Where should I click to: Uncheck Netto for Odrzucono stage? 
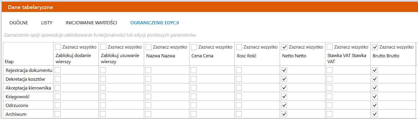tap(284, 105)
